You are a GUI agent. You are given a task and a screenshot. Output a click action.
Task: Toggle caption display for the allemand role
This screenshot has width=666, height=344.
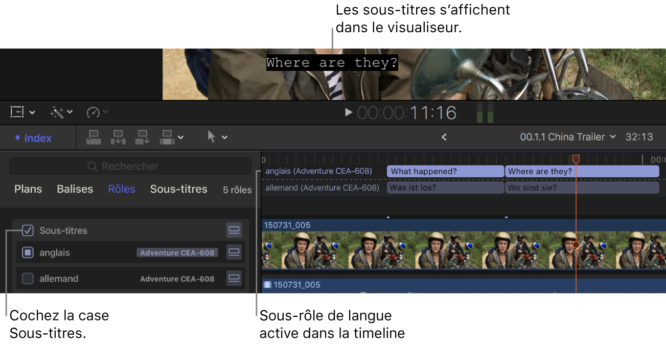click(x=234, y=279)
